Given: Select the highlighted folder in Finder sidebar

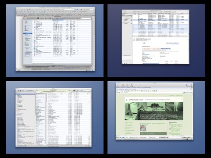Looking at the screenshot, I should [x=28, y=33].
